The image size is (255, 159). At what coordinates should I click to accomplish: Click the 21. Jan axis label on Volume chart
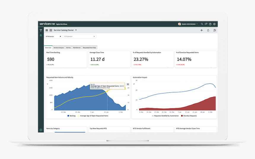[106, 112]
